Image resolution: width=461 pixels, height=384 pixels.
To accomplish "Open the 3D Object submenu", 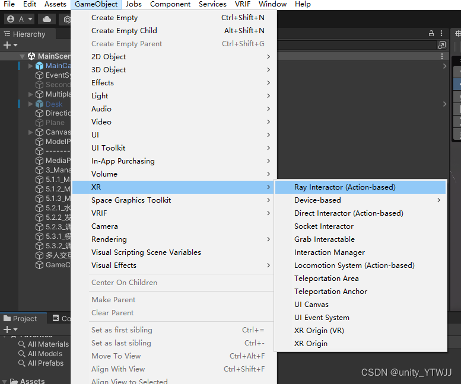I will click(109, 70).
